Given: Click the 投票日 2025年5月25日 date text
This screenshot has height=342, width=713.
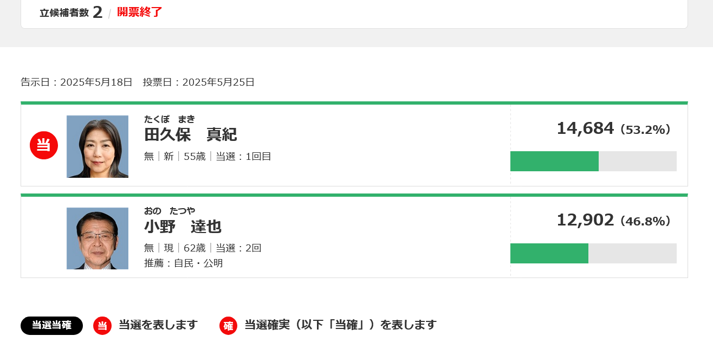Looking at the screenshot, I should pyautogui.click(x=198, y=82).
